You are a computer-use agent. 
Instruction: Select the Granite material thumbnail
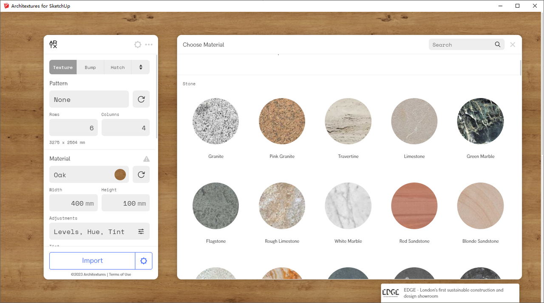click(215, 121)
